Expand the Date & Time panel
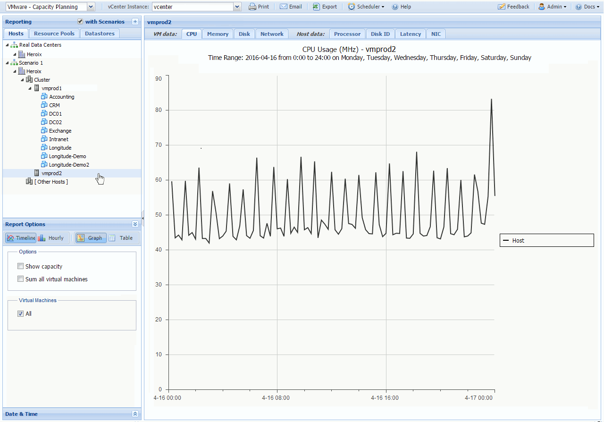 pos(135,414)
